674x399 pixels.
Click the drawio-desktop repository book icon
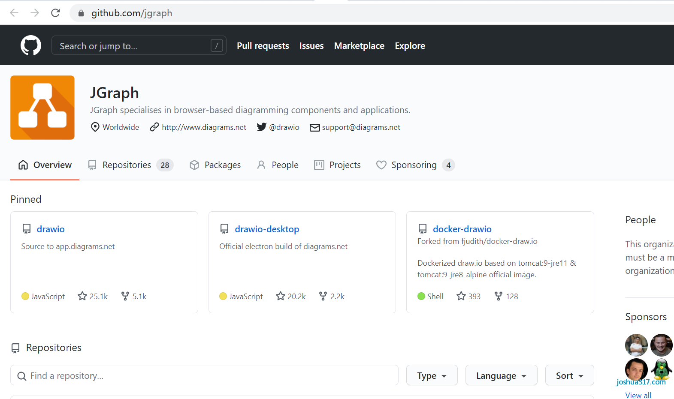[224, 229]
